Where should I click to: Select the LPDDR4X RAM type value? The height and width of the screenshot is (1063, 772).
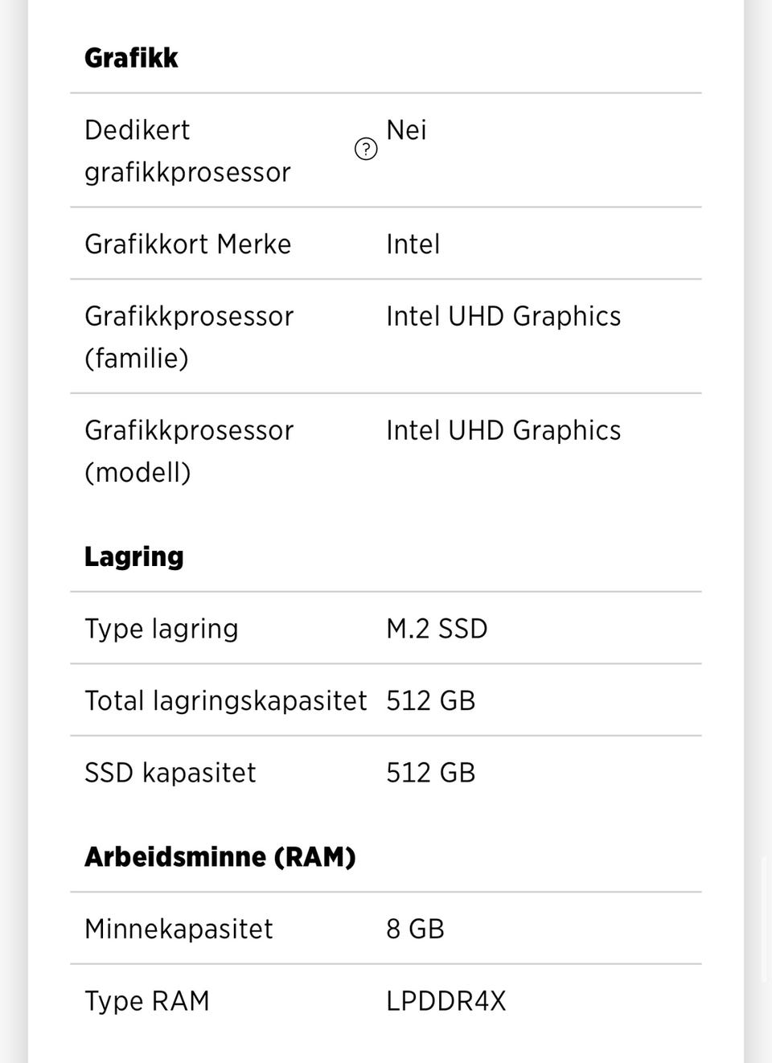click(446, 1001)
